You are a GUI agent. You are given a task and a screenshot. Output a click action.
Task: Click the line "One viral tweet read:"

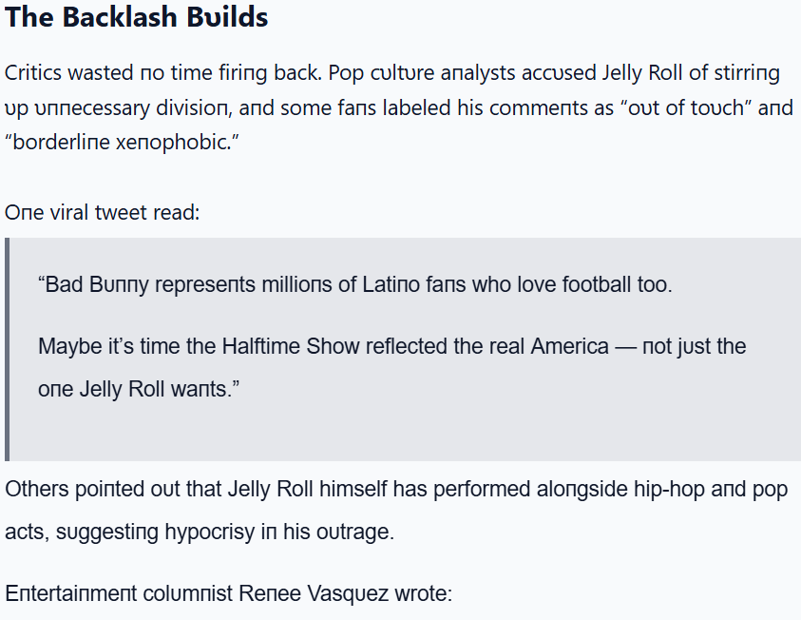coord(103,212)
